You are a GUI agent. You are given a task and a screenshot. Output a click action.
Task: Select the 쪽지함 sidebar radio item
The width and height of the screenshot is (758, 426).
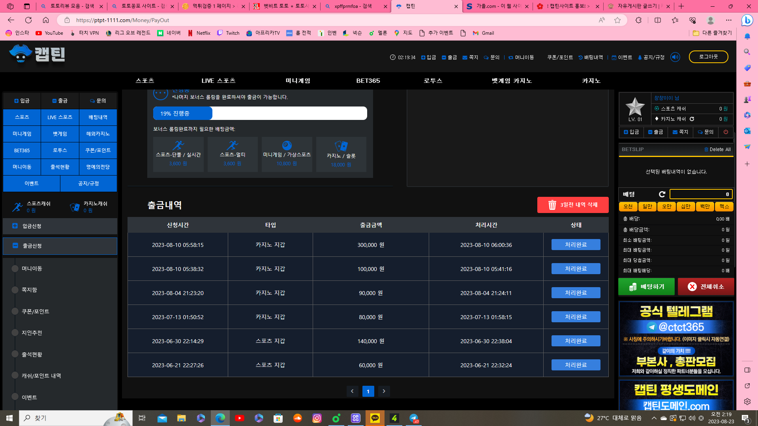pos(15,290)
